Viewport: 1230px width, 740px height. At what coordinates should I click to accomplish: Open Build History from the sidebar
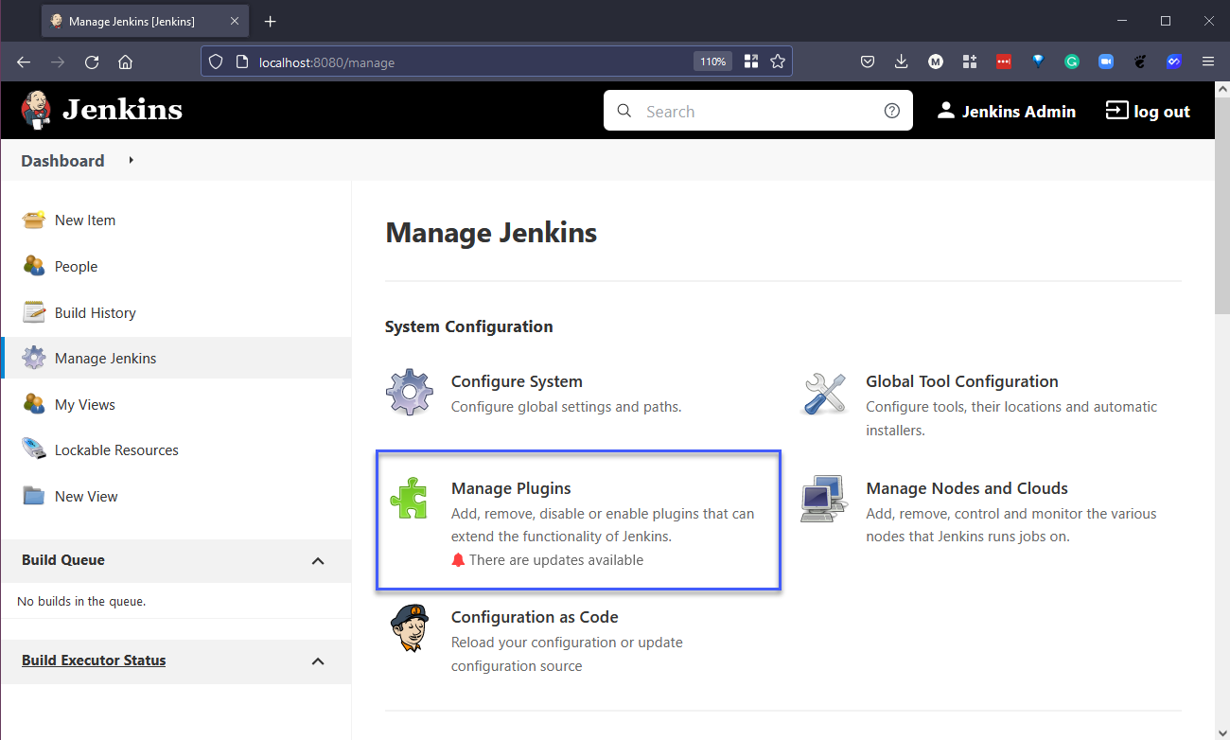coord(95,312)
